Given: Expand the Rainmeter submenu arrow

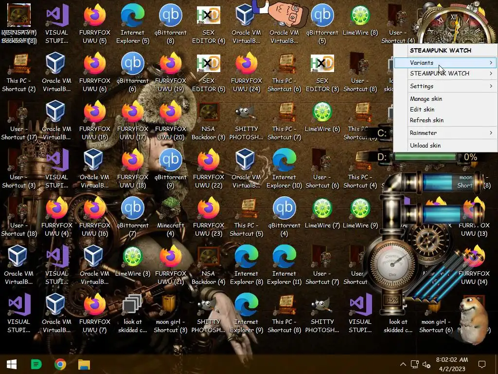Looking at the screenshot, I should (x=491, y=132).
